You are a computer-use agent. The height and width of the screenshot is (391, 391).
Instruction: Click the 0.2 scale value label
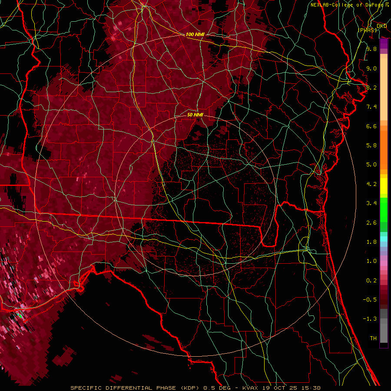tap(371, 280)
